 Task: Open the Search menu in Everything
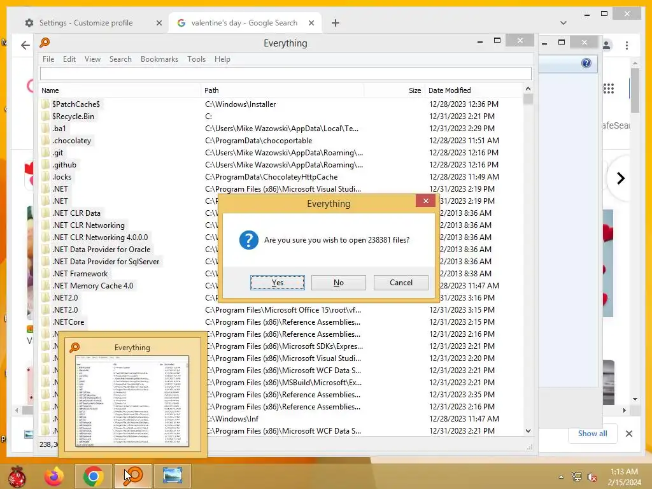point(120,59)
